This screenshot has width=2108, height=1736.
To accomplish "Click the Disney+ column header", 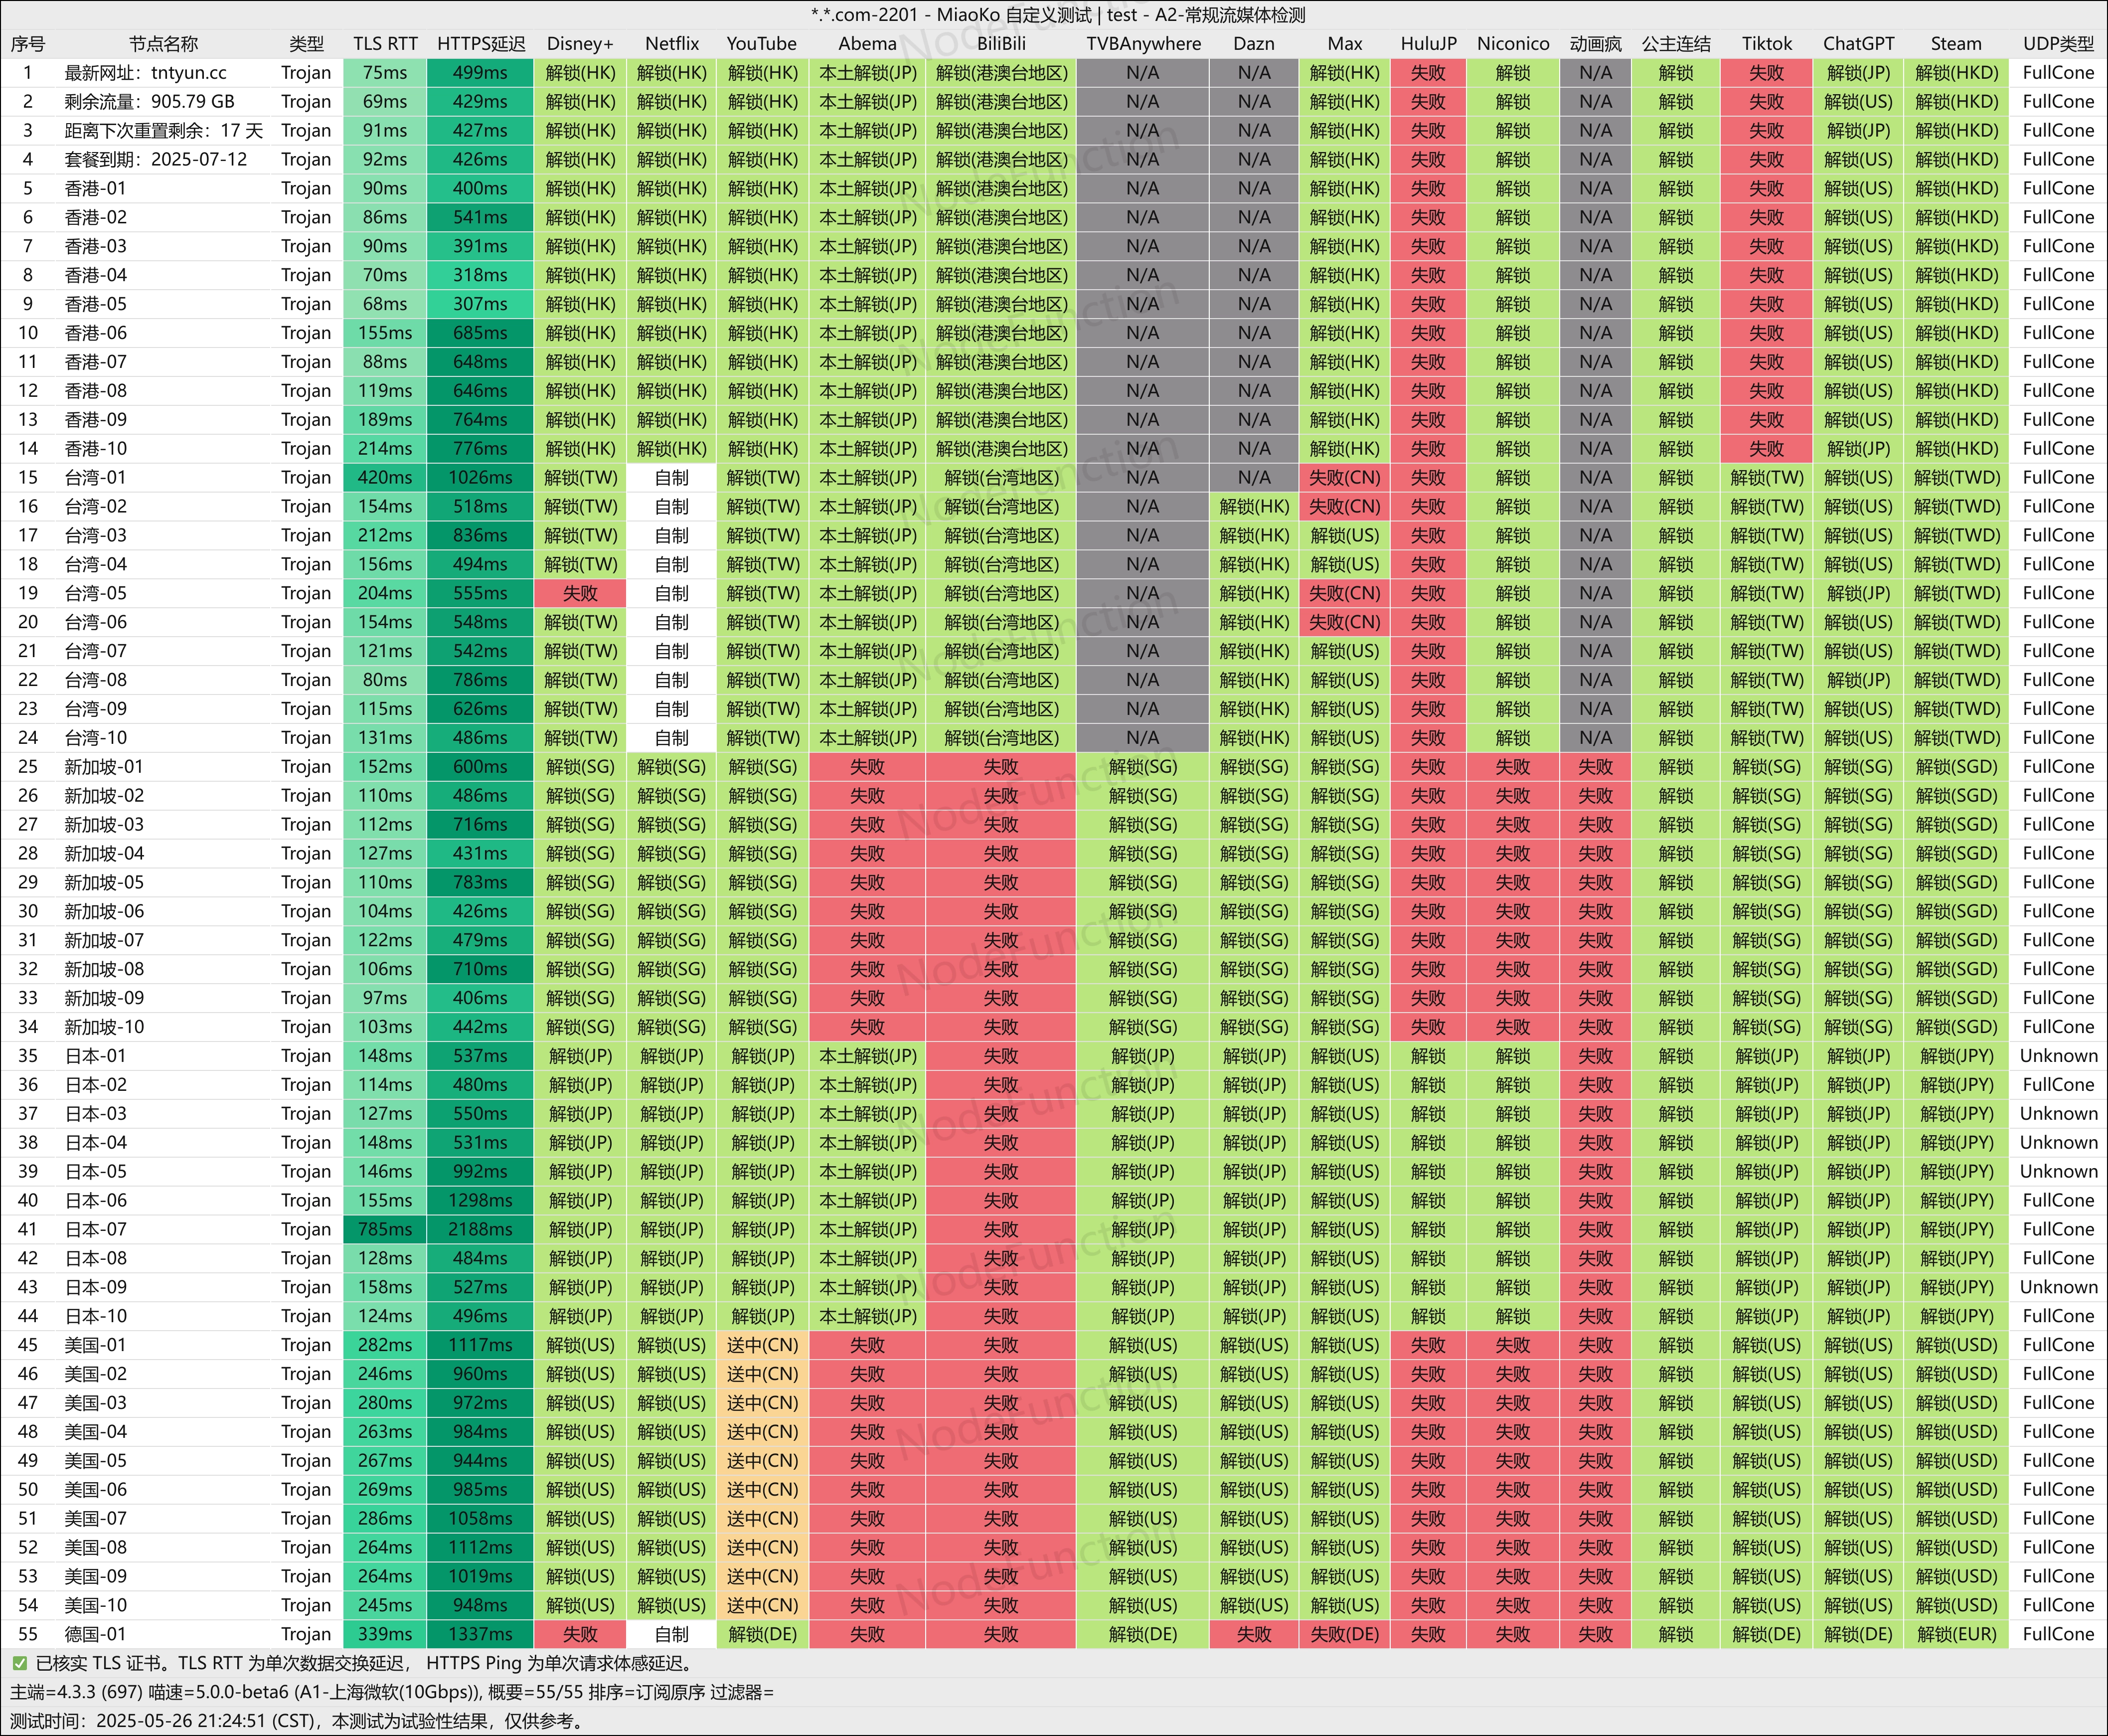I will 580,44.
